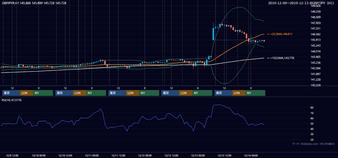Click price axis value 140.559

pyautogui.click(x=315, y=85)
